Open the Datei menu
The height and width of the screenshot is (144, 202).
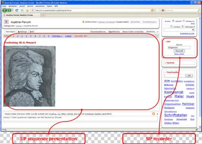[4, 6]
